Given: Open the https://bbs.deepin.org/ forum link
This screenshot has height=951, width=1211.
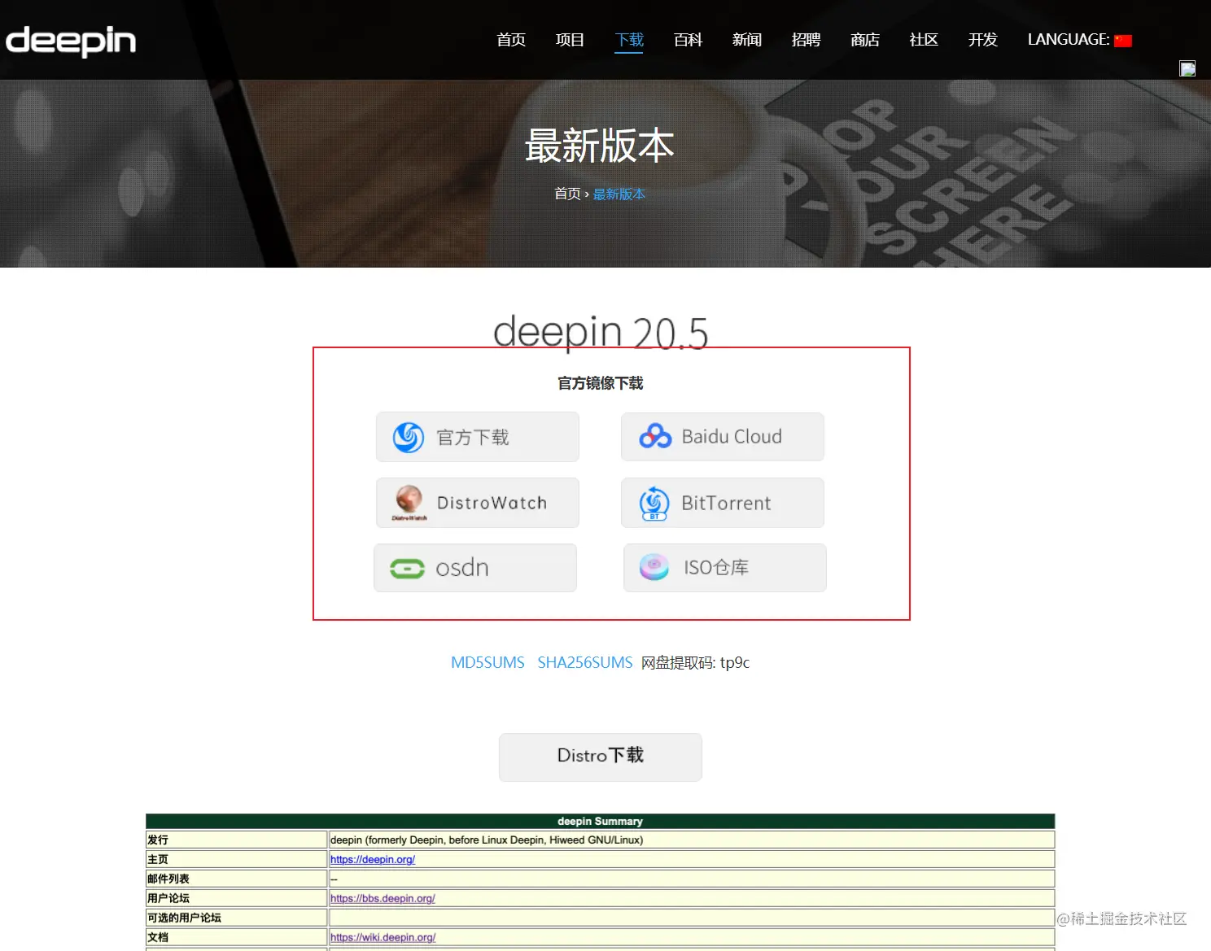Looking at the screenshot, I should pyautogui.click(x=383, y=898).
